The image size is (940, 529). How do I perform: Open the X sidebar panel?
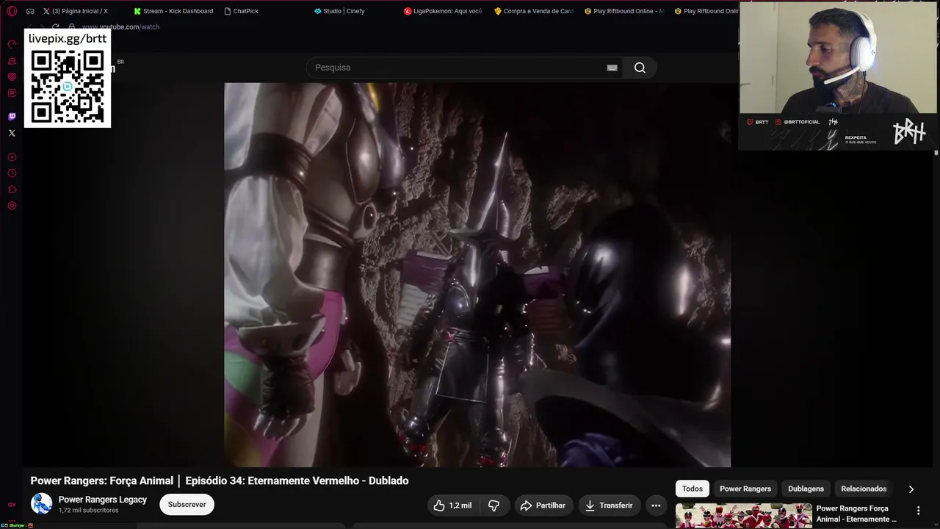pyautogui.click(x=12, y=133)
